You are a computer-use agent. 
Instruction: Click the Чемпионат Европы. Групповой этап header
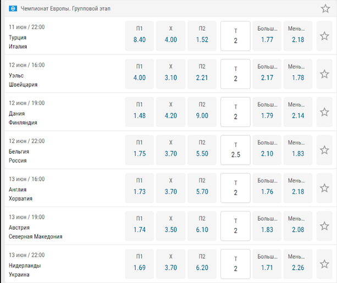pyautogui.click(x=65, y=9)
